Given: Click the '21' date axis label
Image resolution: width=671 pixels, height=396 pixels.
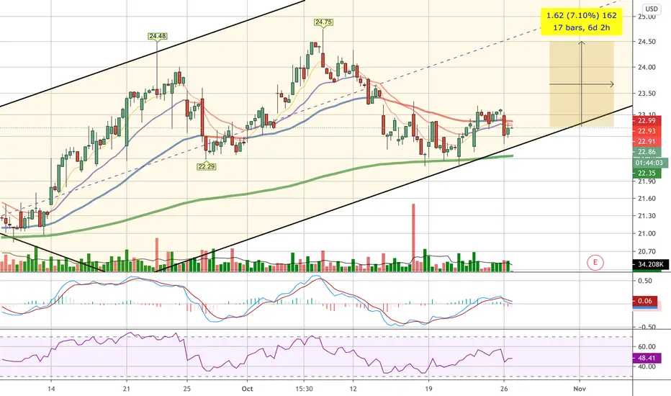Looking at the screenshot, I should 126,389.
